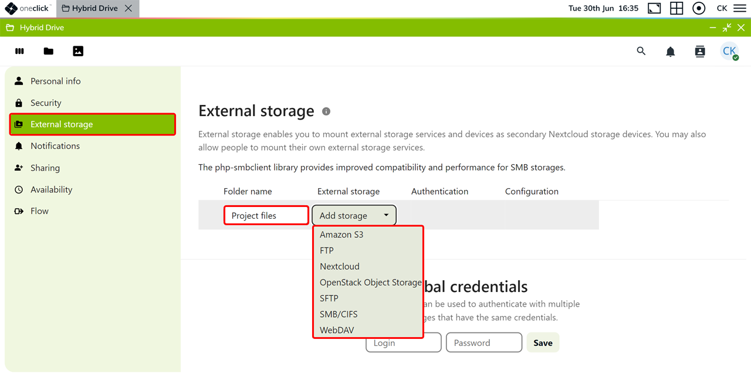Open the Files folder icon
The image size is (751, 377).
tap(49, 51)
